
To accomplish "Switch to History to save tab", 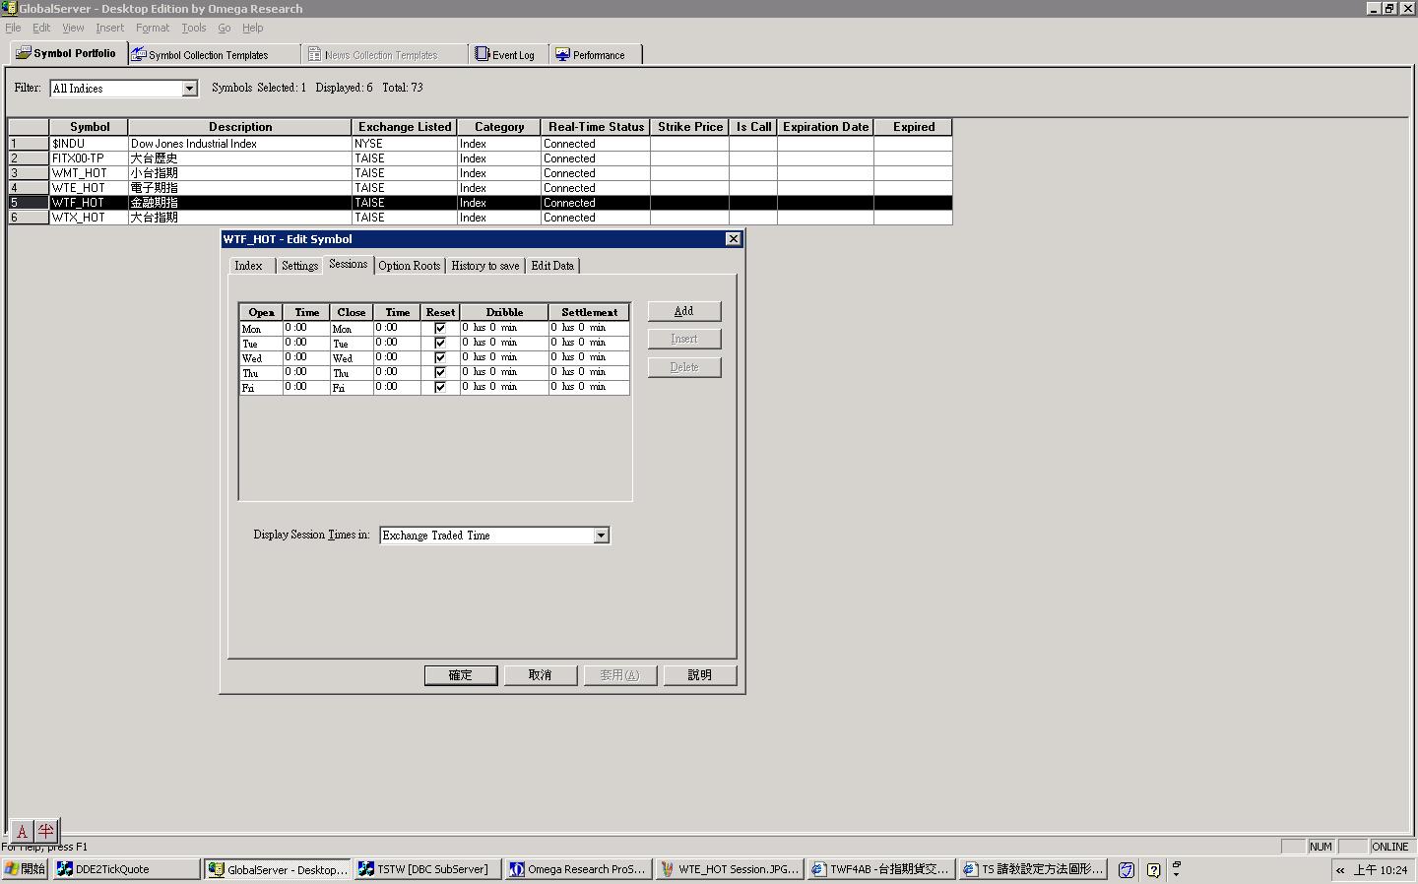I will tap(485, 266).
